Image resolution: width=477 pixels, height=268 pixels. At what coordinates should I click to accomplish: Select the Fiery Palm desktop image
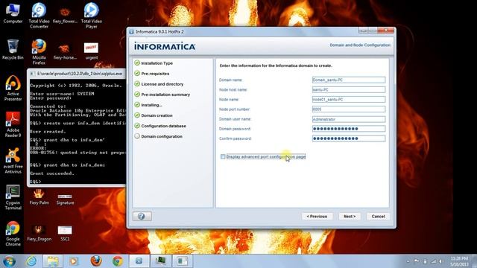[39, 197]
